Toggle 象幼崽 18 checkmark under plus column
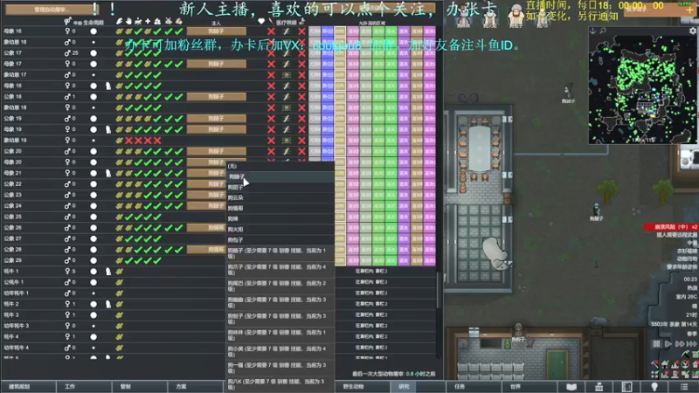This screenshot has height=393, width=699. click(x=148, y=107)
